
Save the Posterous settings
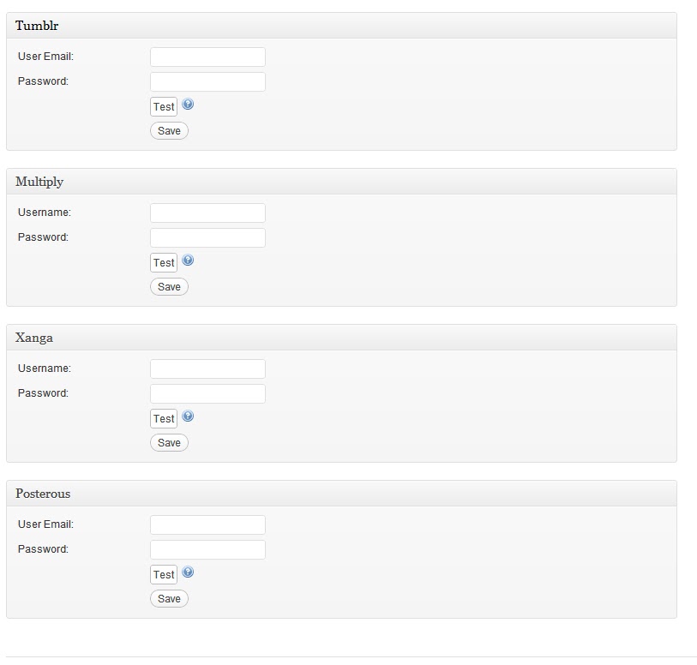tap(169, 599)
